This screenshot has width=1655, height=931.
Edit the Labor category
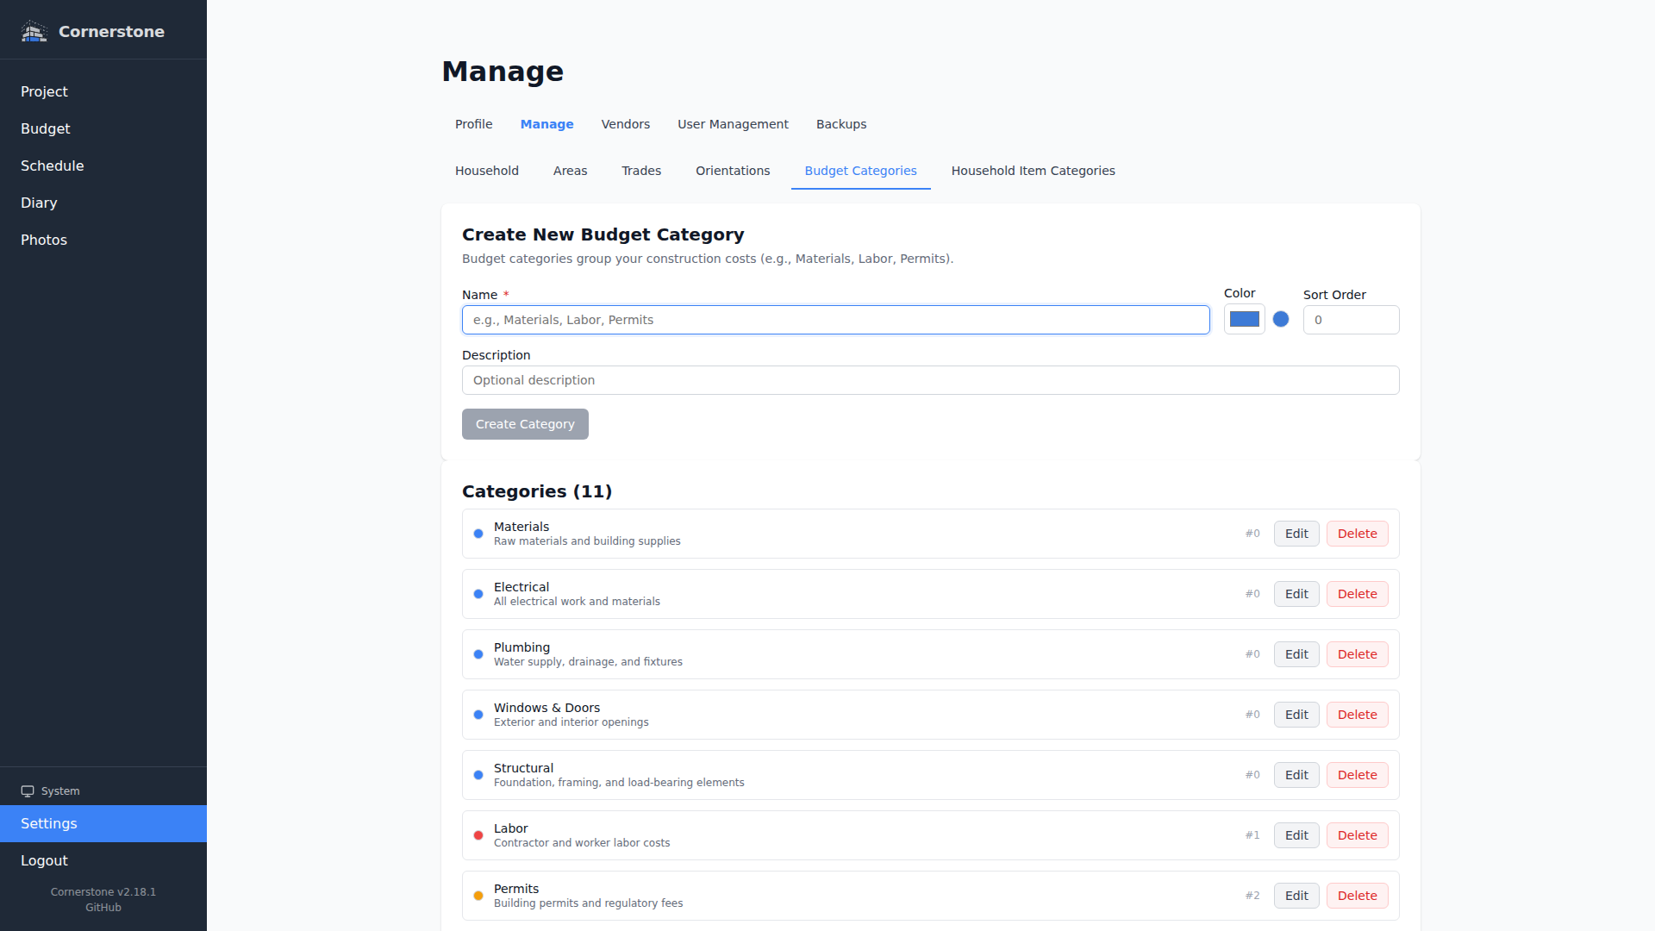pos(1296,835)
